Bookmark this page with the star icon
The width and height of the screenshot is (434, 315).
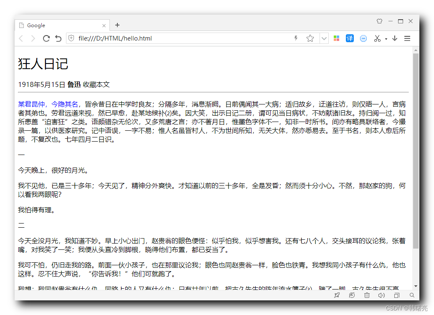[310, 38]
